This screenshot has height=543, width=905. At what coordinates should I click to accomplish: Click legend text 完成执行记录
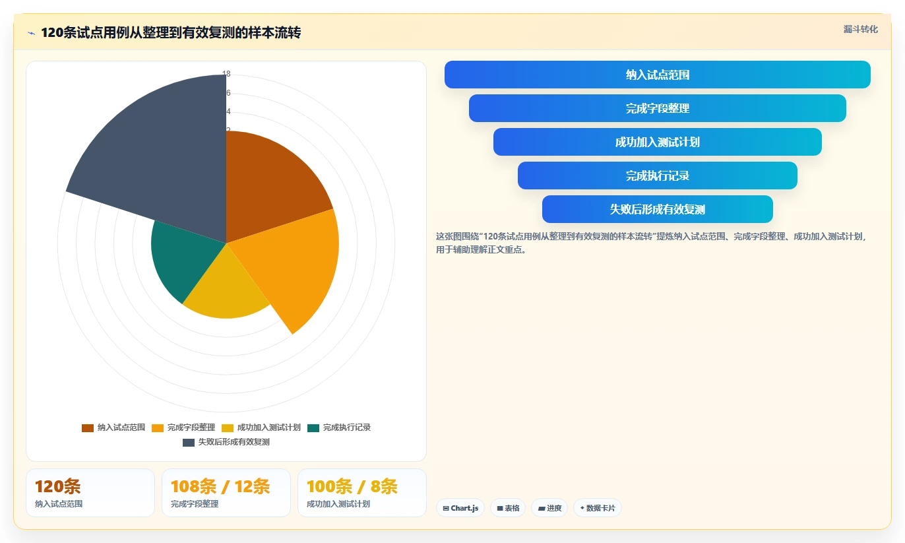click(x=347, y=428)
